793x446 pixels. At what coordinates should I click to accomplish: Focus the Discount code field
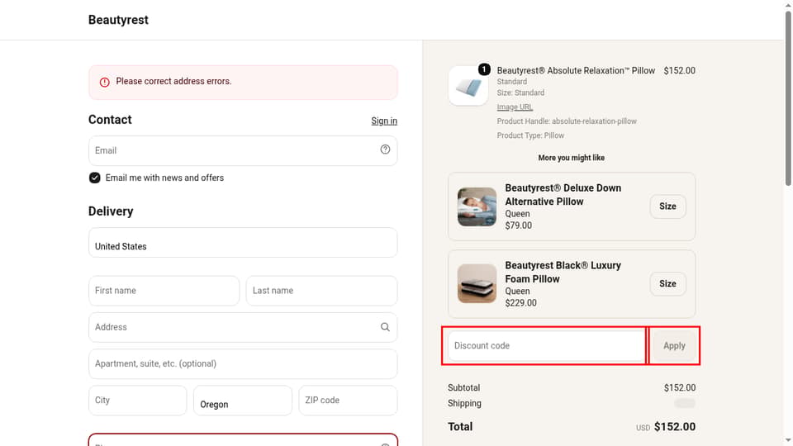pyautogui.click(x=546, y=346)
